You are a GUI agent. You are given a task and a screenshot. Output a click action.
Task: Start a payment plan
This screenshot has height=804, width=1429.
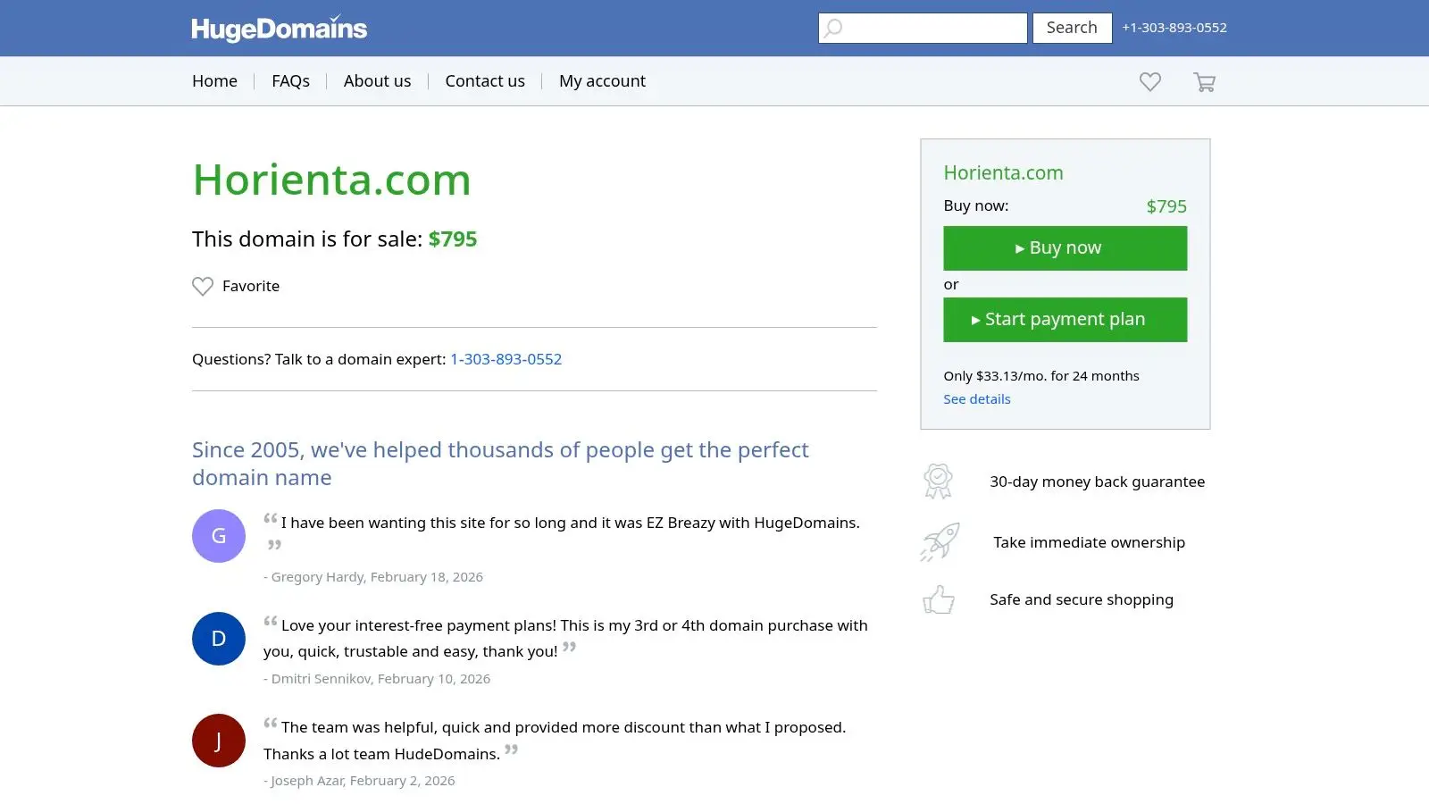(1065, 319)
